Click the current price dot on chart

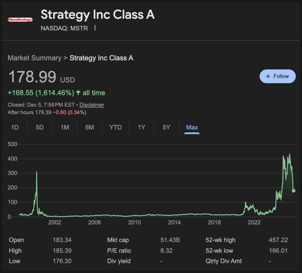click(x=294, y=190)
